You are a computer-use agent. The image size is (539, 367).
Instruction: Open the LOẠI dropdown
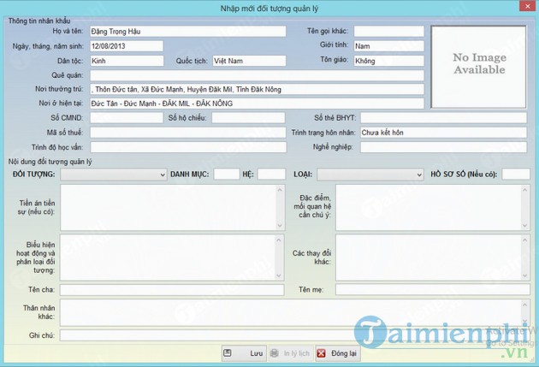coord(370,175)
